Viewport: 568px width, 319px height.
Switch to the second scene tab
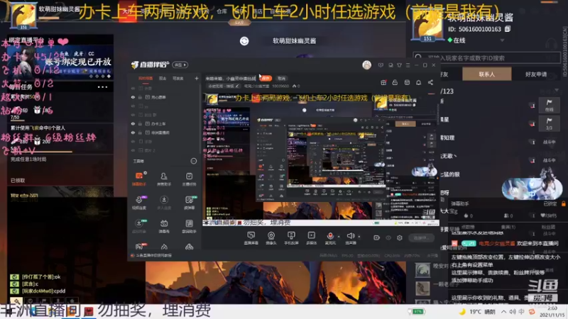tap(163, 78)
